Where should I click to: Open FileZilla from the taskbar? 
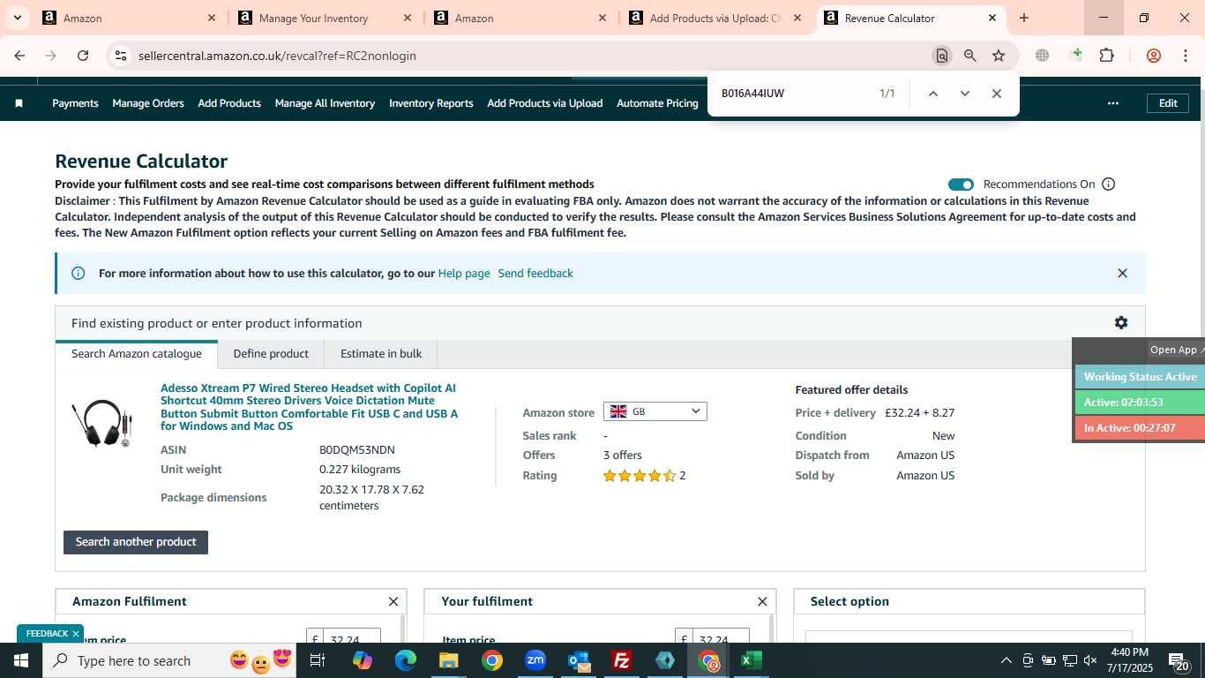coord(622,660)
